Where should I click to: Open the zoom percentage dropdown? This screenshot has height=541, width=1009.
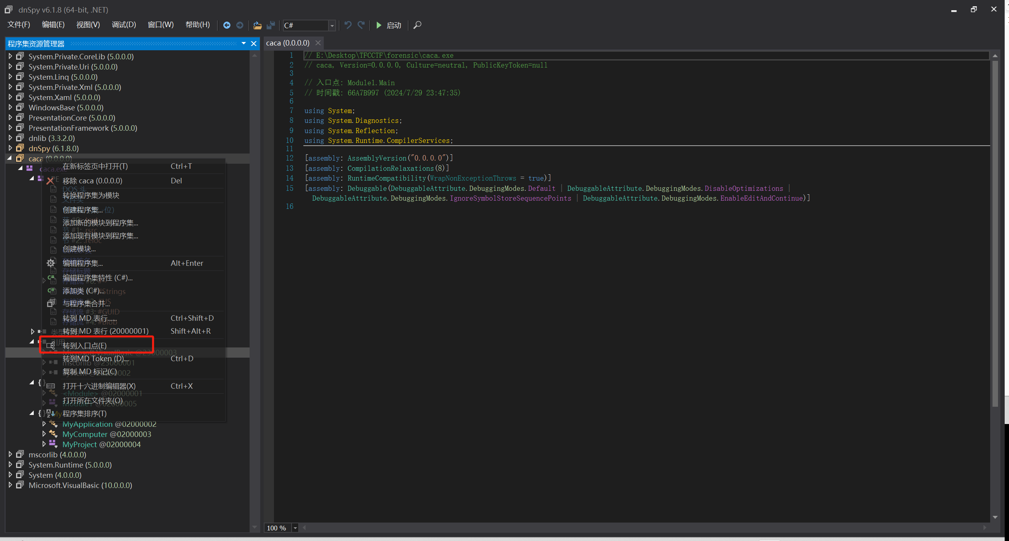coord(295,528)
